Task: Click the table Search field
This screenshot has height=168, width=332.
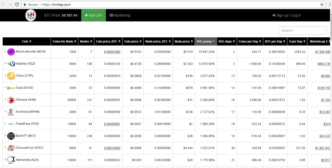Action: (x=302, y=31)
